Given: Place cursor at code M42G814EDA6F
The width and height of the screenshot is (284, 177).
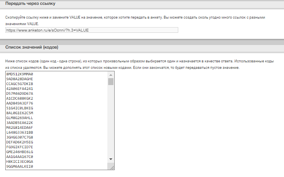Looking at the screenshot, I should [x=19, y=128].
